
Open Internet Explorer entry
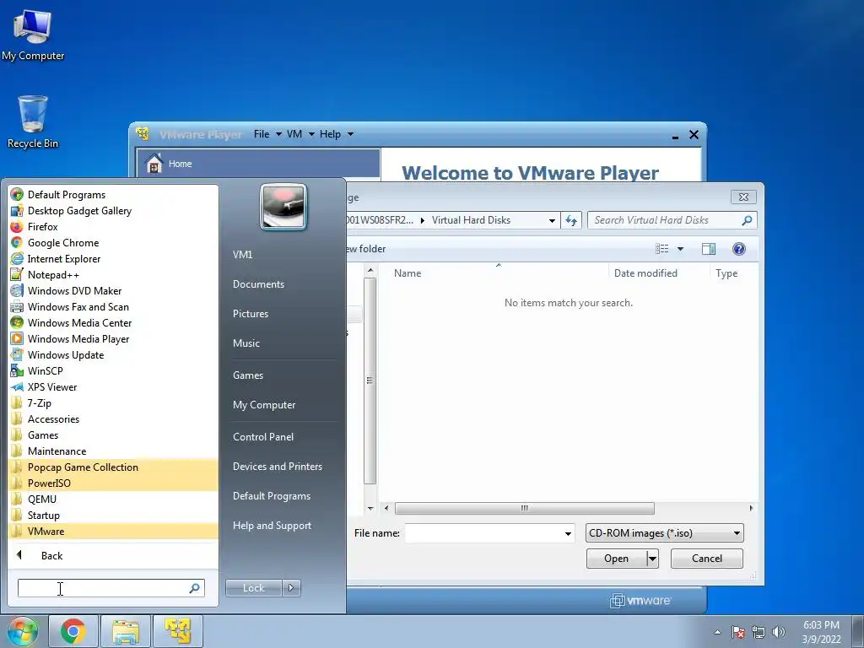click(64, 258)
